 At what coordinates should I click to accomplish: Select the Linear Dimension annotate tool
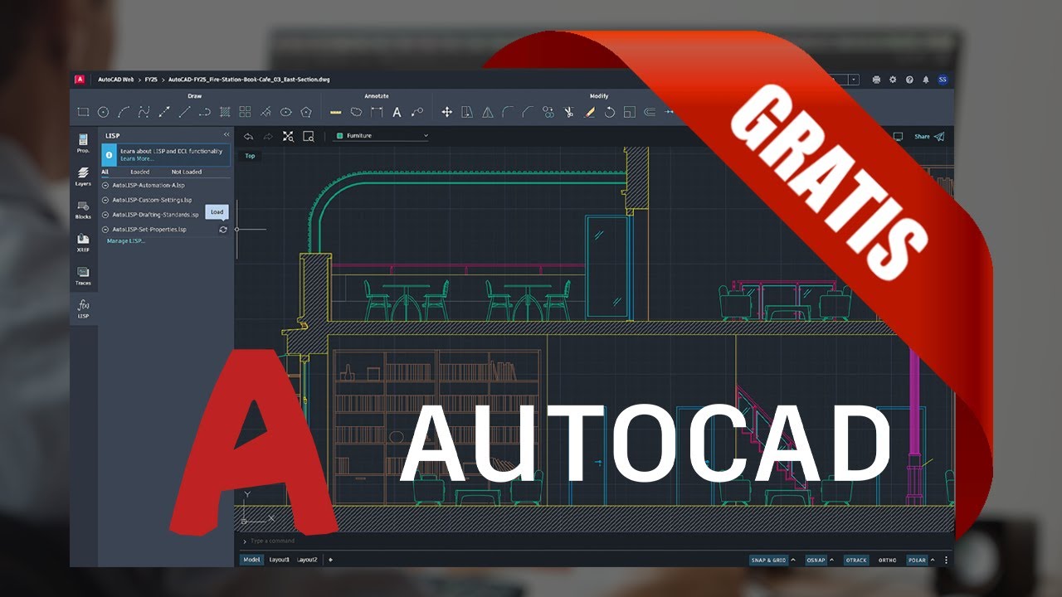(377, 112)
